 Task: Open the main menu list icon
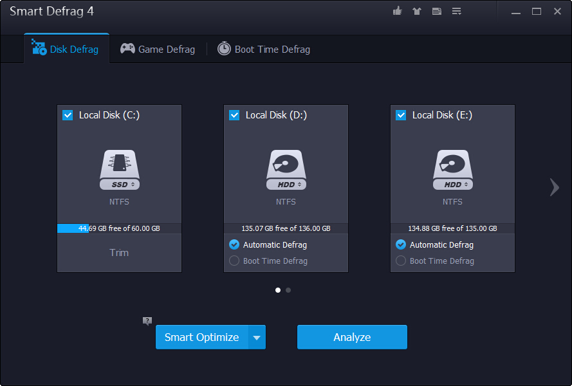click(x=457, y=11)
